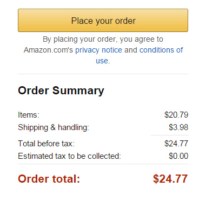Click the red $24.77 order total amount
Viewport: 206px width, 200px height.
click(x=170, y=179)
